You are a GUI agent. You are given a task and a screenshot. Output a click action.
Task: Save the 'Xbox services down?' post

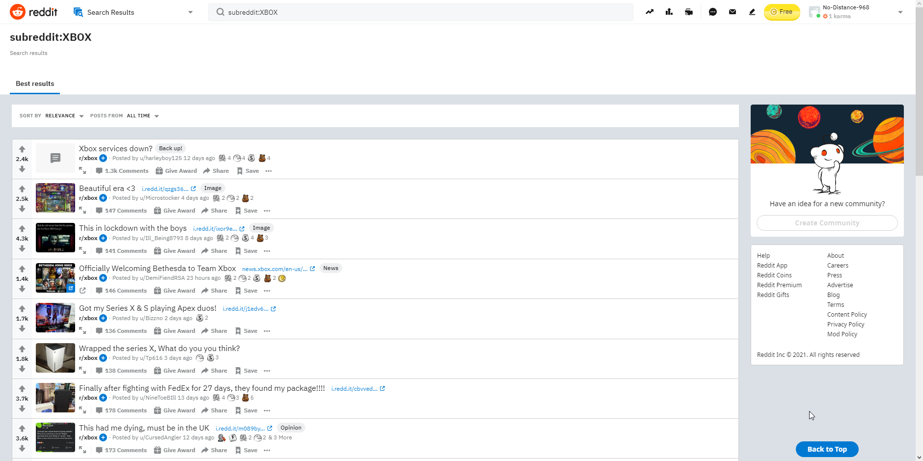(x=247, y=171)
